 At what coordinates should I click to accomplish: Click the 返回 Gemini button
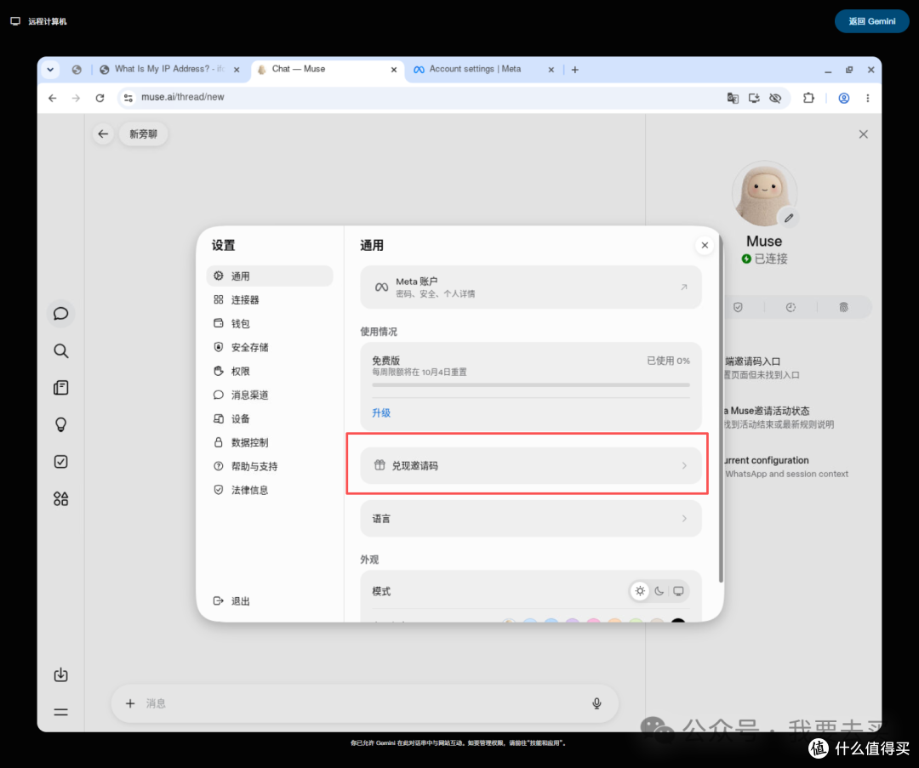point(871,21)
